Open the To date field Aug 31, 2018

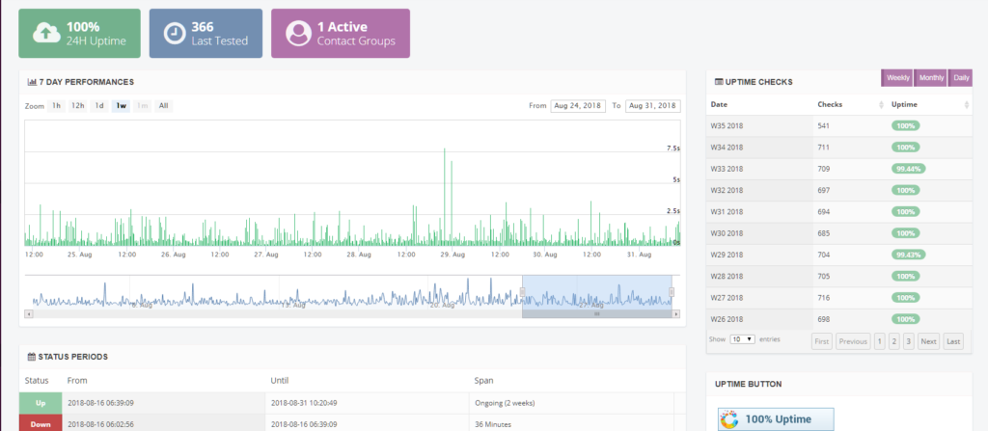pyautogui.click(x=653, y=106)
